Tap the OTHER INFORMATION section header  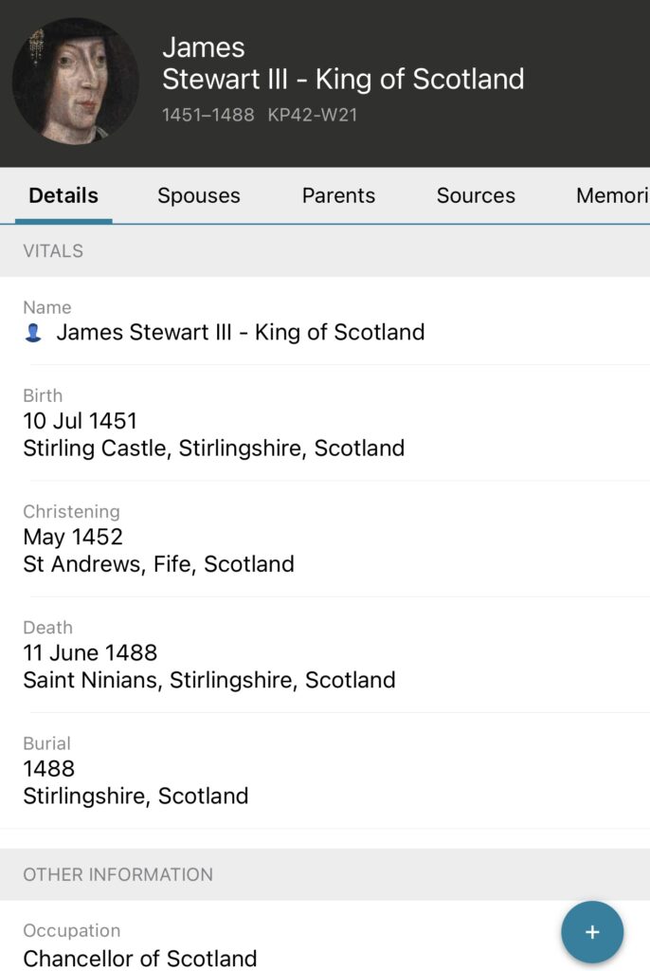117,874
